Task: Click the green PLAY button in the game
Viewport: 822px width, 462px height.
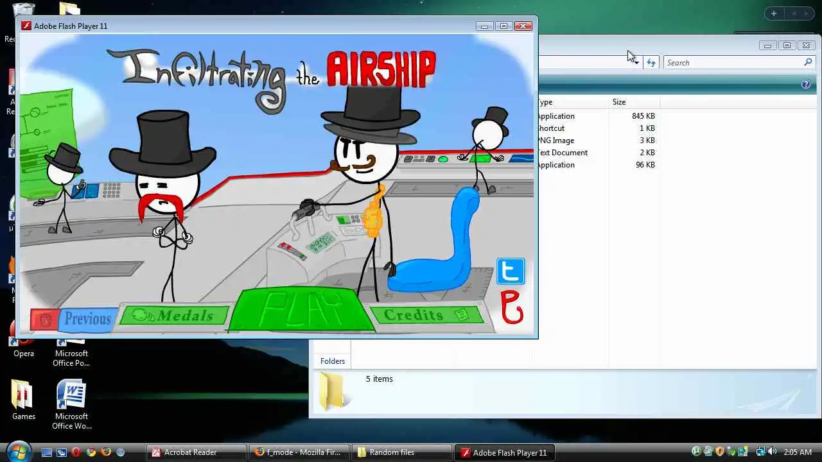Action: (302, 309)
